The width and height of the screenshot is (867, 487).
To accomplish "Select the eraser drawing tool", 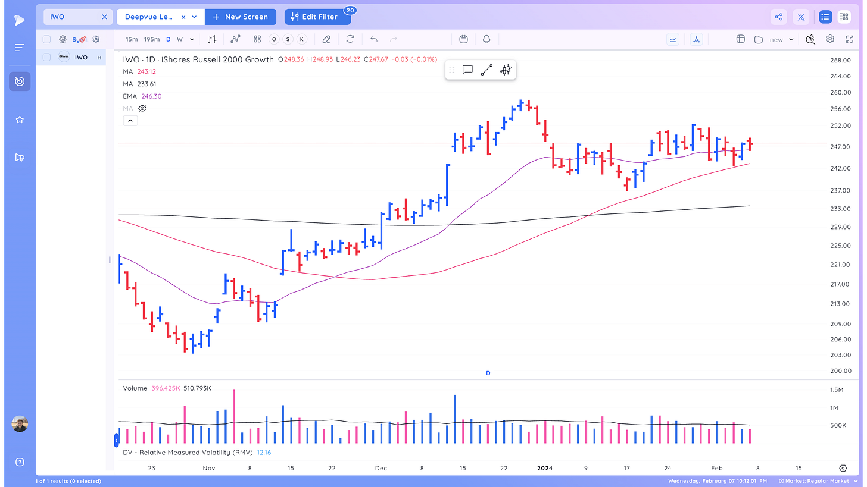I will [326, 39].
